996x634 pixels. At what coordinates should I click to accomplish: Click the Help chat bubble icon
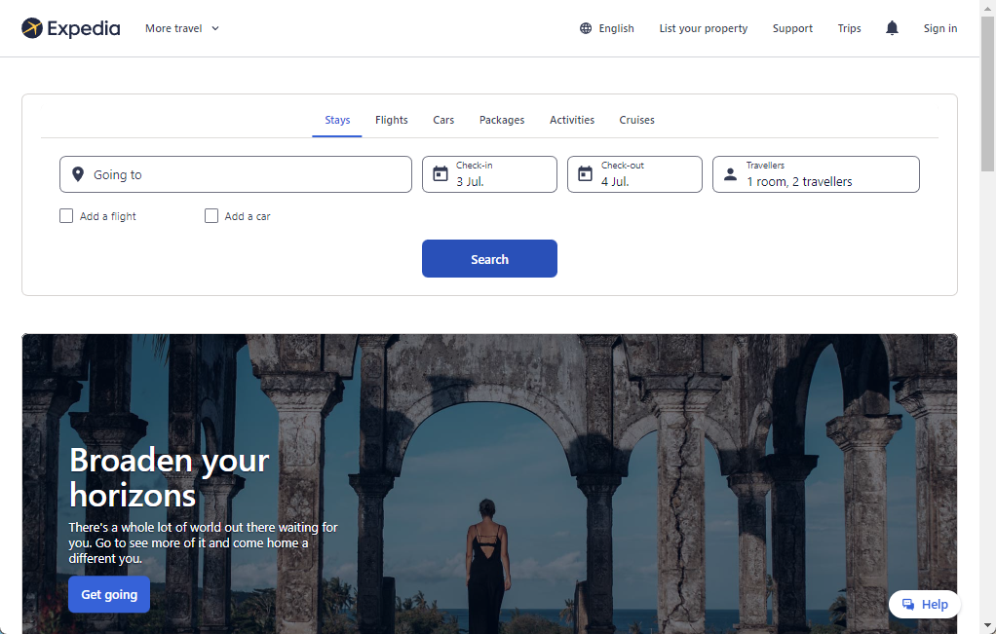click(x=908, y=604)
